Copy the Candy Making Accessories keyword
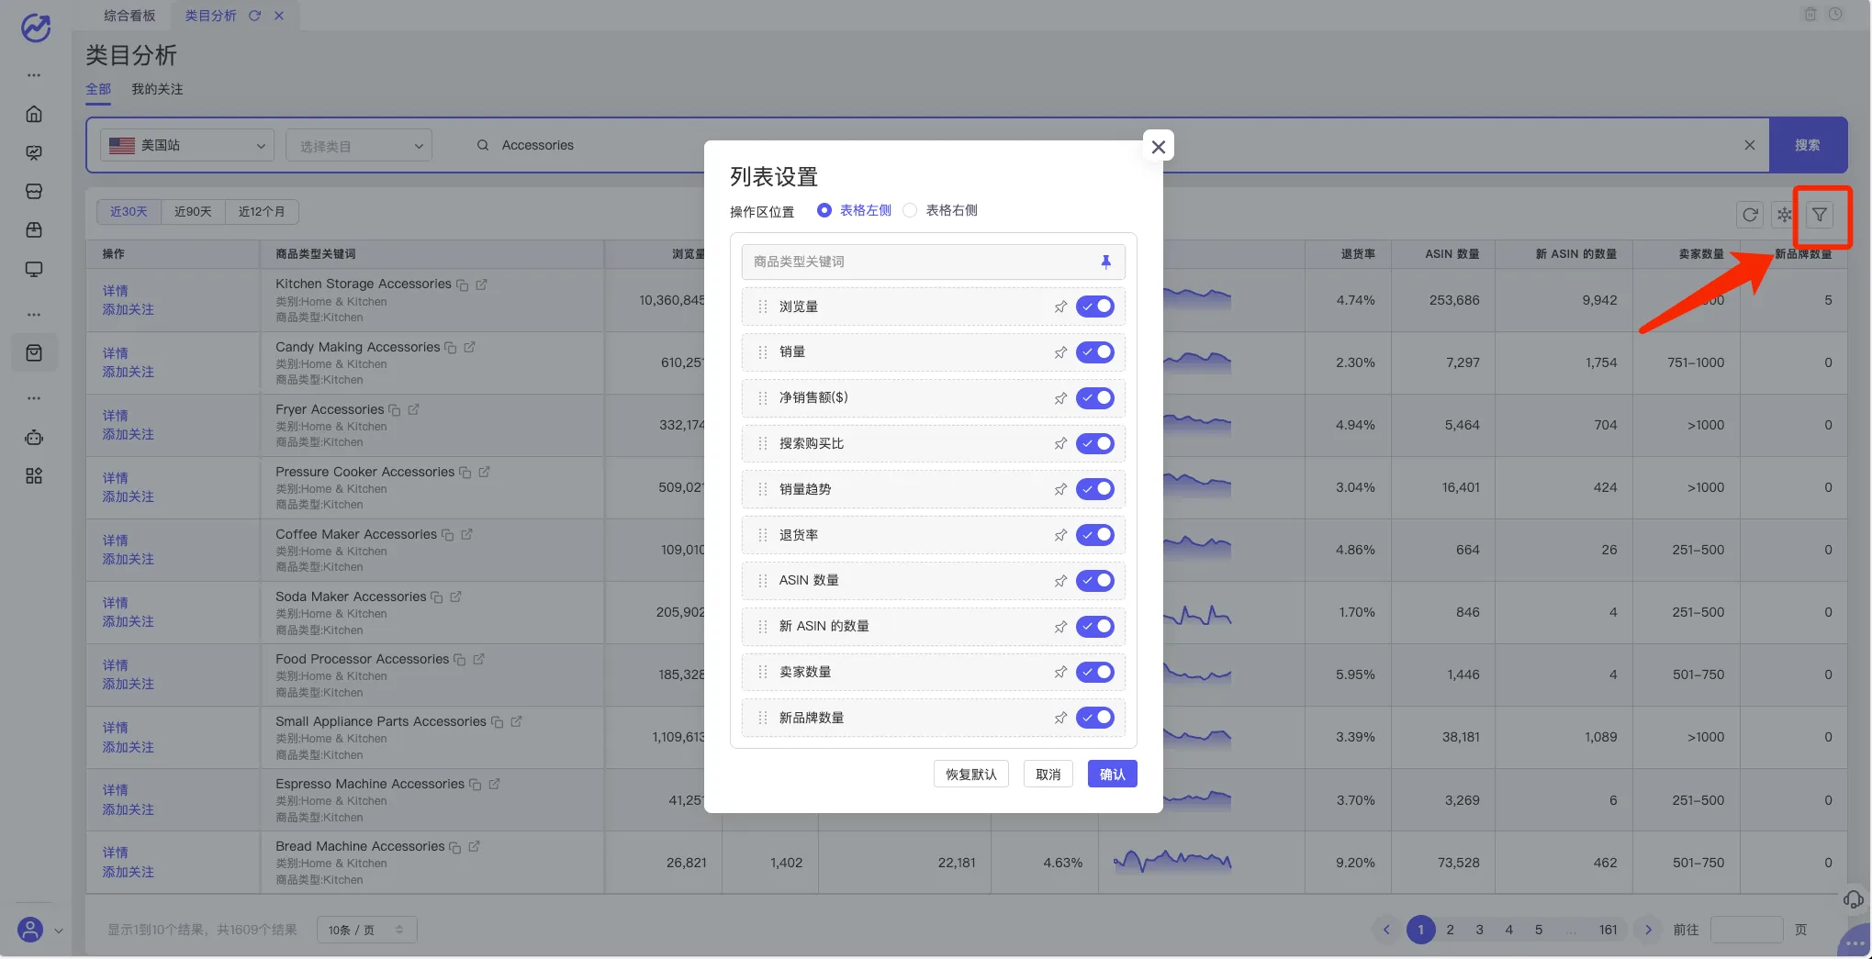This screenshot has width=1872, height=959. [x=451, y=348]
